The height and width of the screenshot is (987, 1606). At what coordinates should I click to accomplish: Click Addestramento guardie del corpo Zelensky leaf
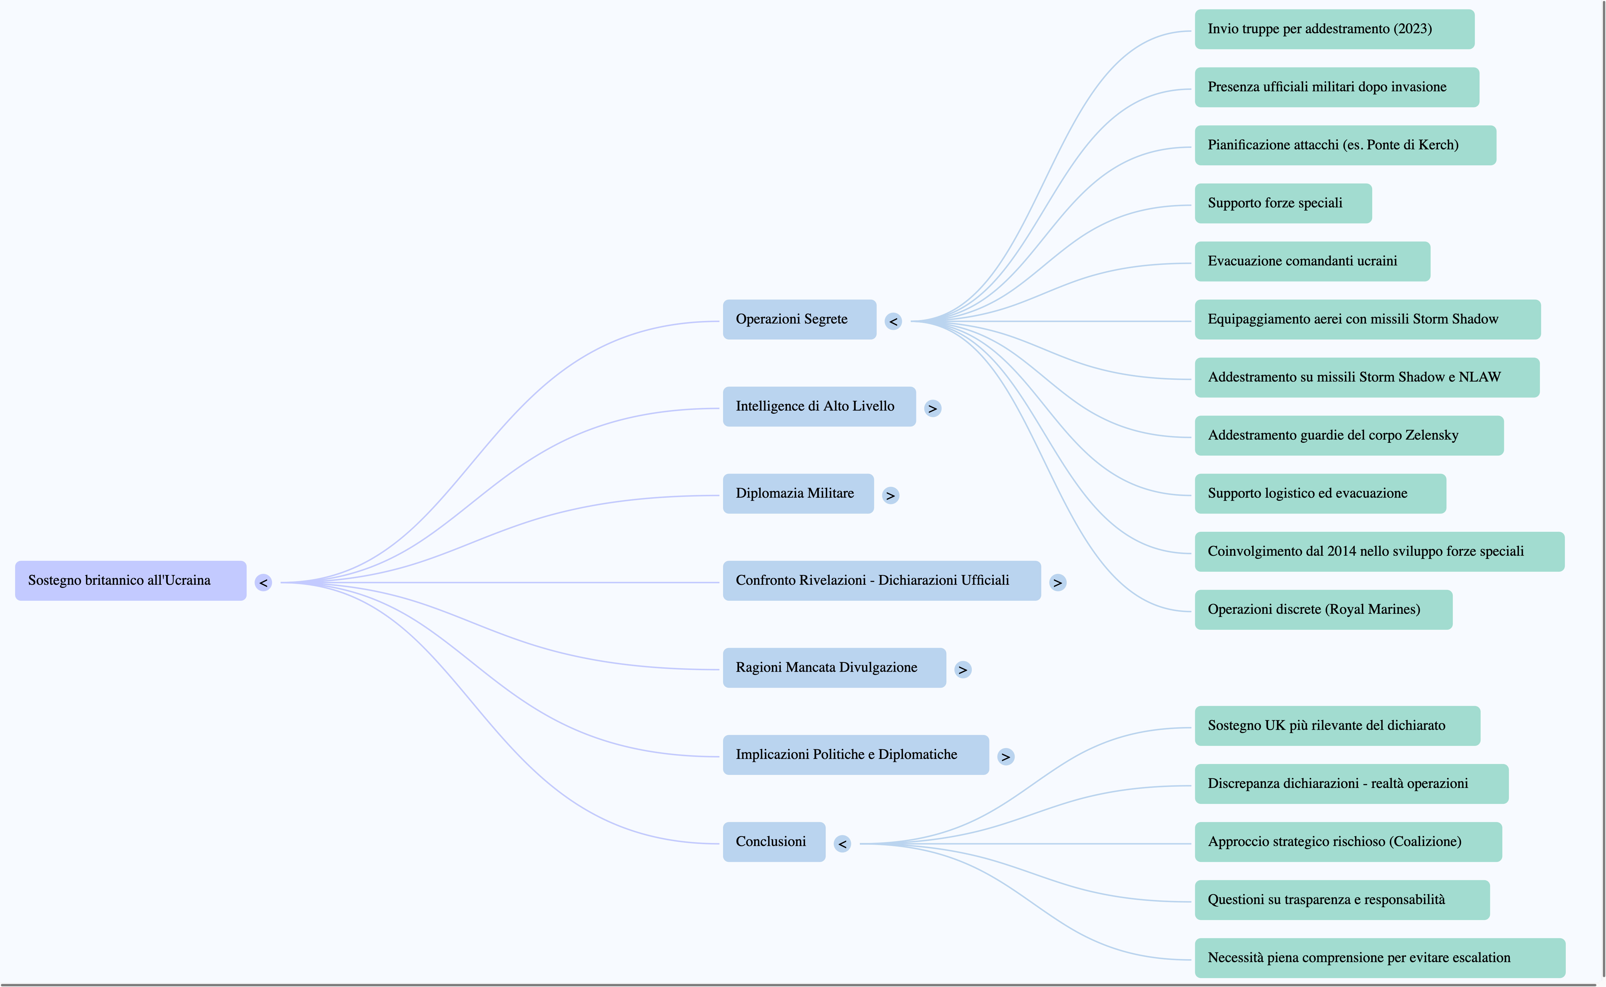click(1349, 435)
